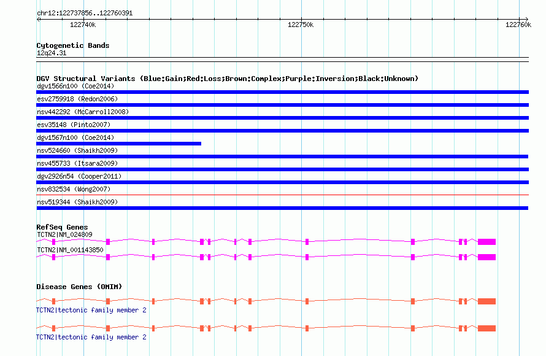This screenshot has height=356, width=546.
Task: Click the blue gain bar under esv35148
Action: [x=282, y=131]
